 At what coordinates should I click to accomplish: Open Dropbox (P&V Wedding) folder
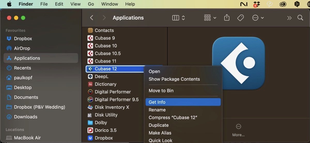click(x=41, y=107)
